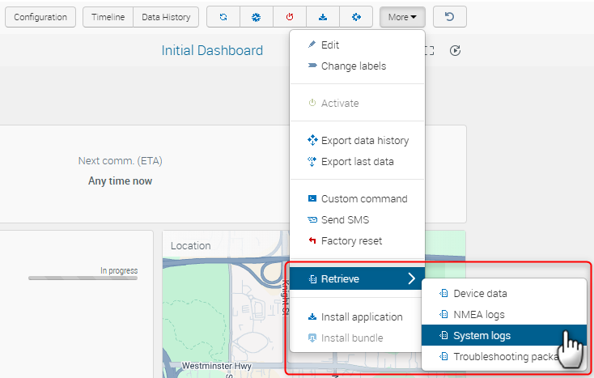The image size is (594, 378).
Task: Select Edit from the More menu
Action: point(330,45)
